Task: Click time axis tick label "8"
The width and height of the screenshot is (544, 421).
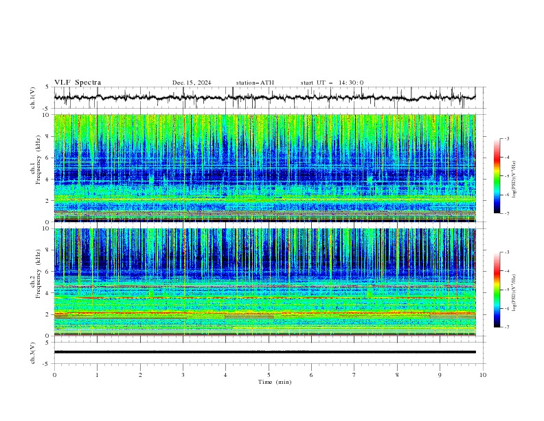Action: (397, 375)
